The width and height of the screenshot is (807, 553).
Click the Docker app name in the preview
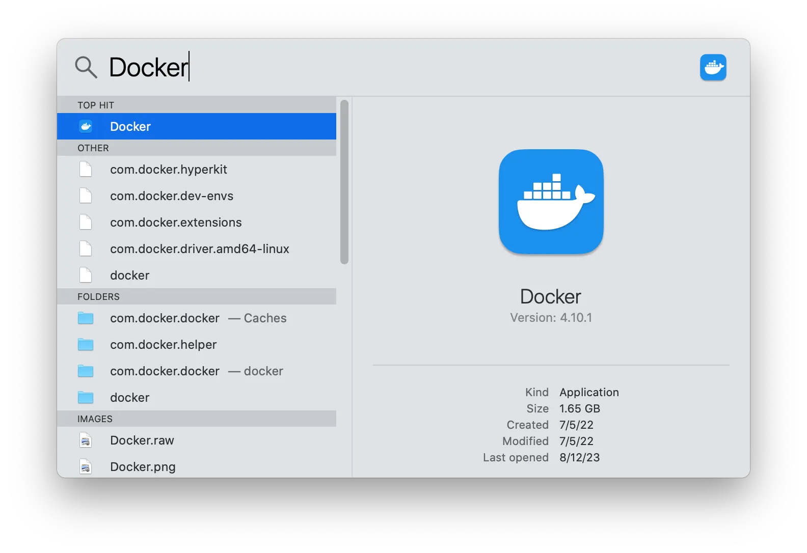(551, 296)
